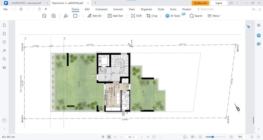Click Edit All button

click(x=95, y=16)
